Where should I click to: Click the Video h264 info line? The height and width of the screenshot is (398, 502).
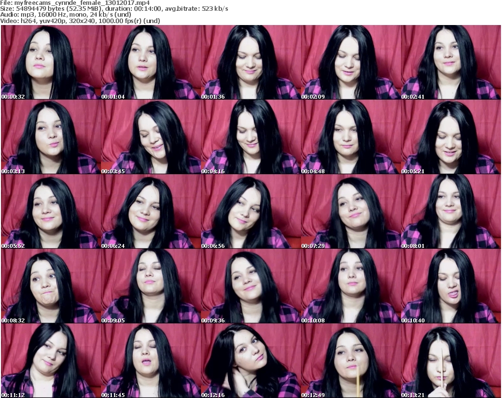(x=80, y=21)
